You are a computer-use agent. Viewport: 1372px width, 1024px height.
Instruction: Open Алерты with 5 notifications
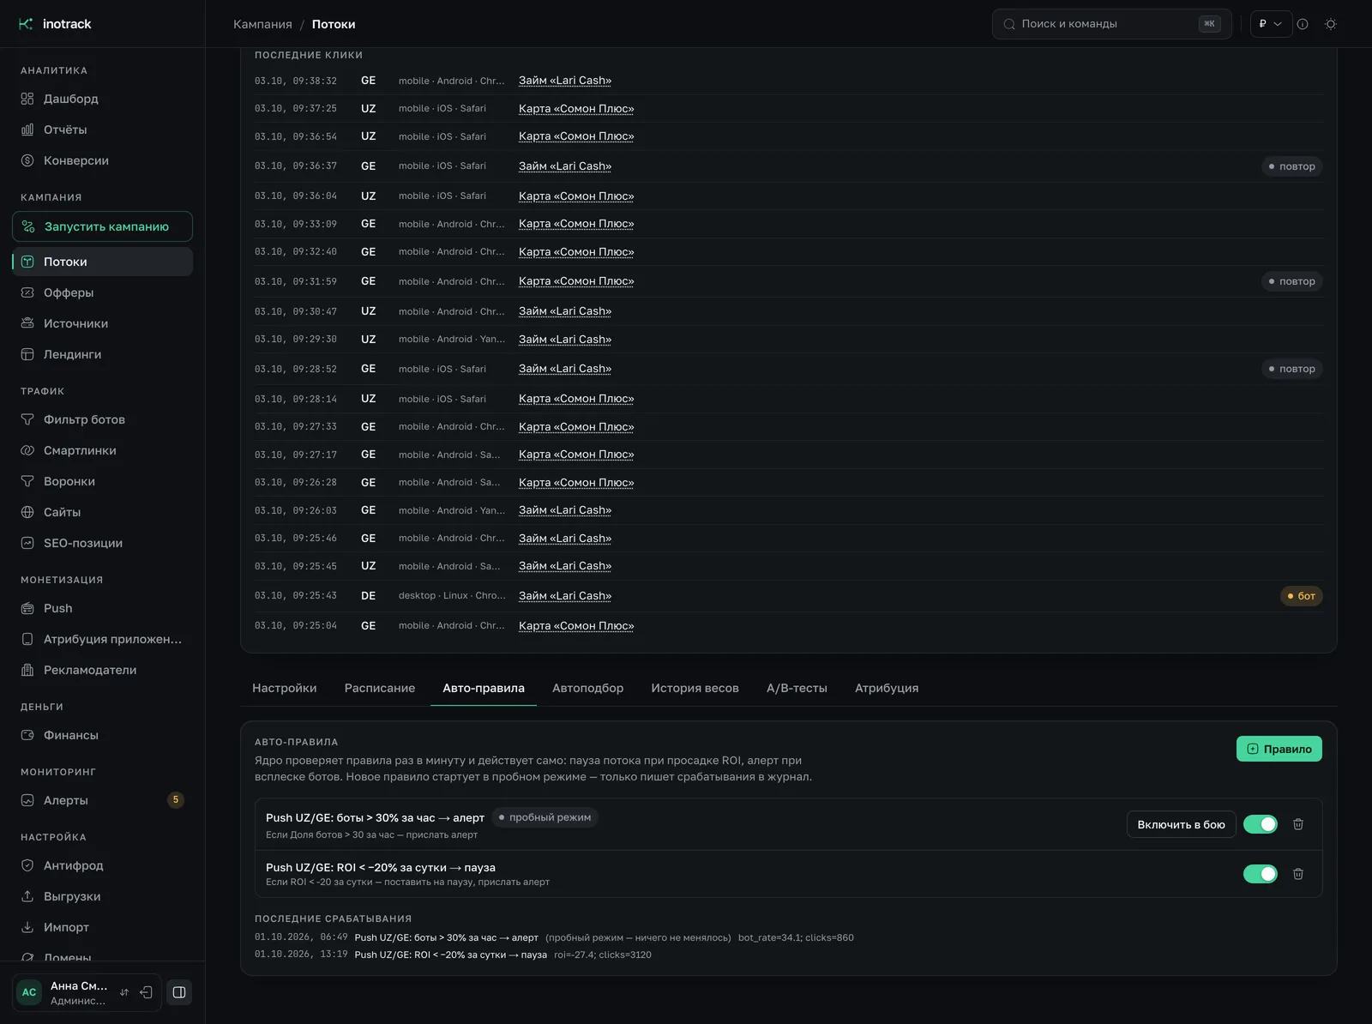(102, 800)
